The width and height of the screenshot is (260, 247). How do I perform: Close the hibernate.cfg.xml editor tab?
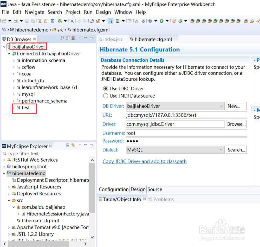[x=175, y=39]
